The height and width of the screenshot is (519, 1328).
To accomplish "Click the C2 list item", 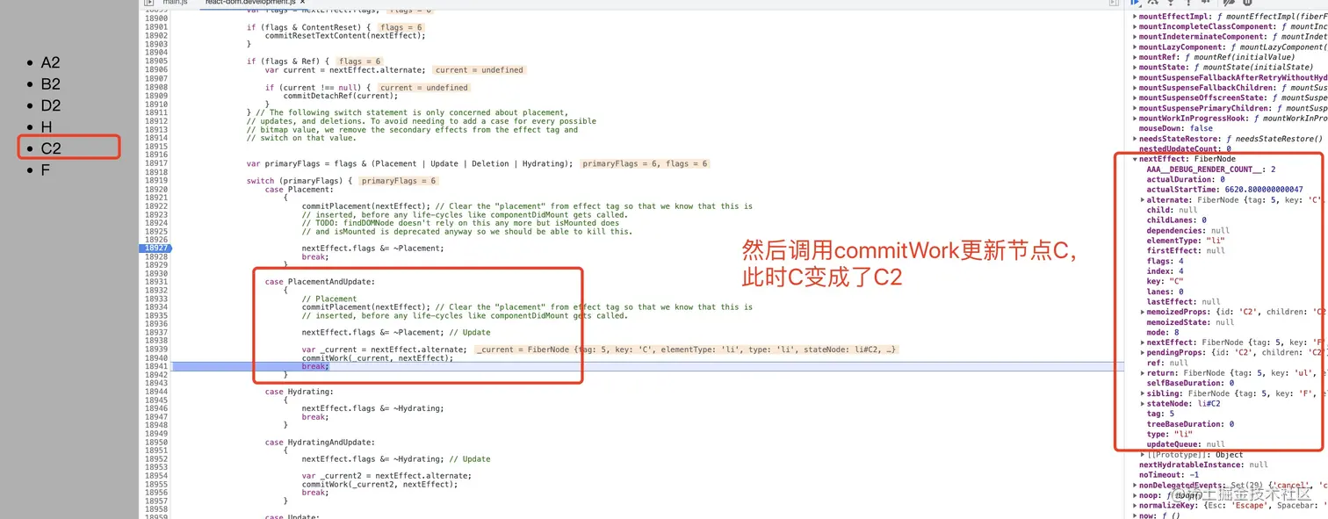I will (x=51, y=148).
